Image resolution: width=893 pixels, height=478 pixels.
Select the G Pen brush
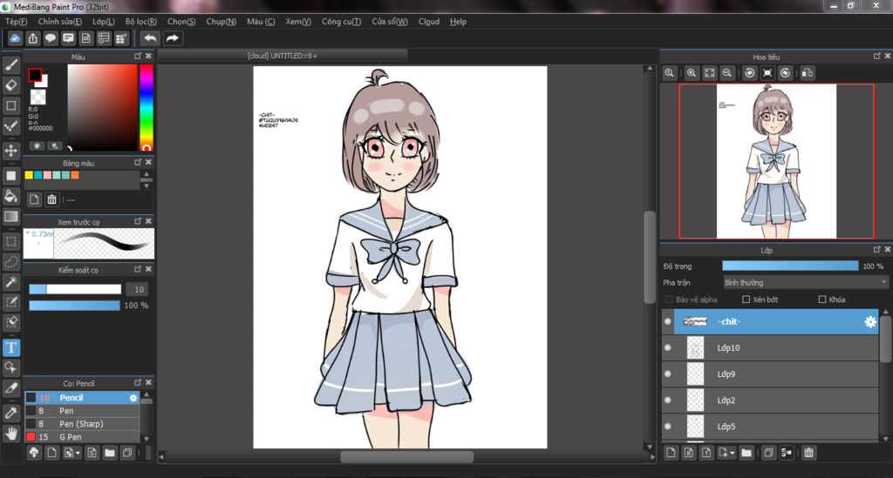82,437
